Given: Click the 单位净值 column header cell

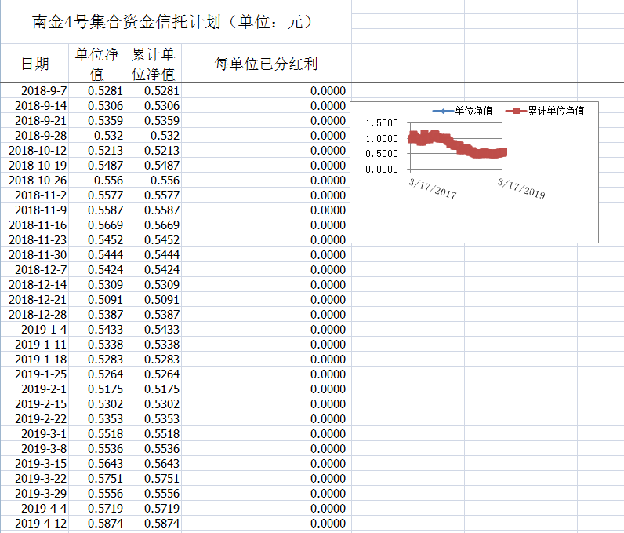Looking at the screenshot, I should (96, 64).
